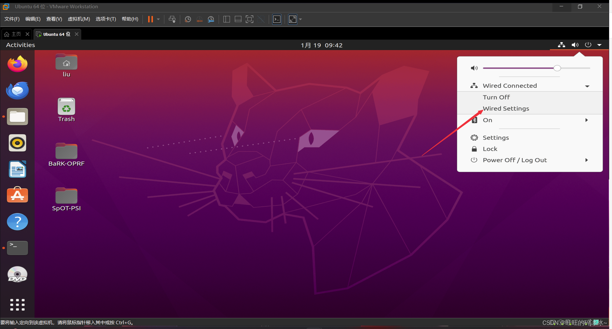Select the Trash desktop icon

pos(66,110)
